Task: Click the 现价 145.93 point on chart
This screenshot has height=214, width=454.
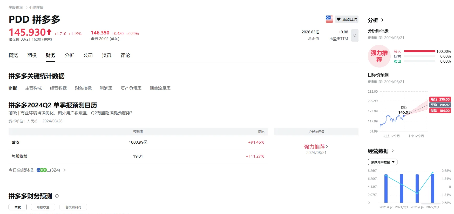Action: coord(404,116)
